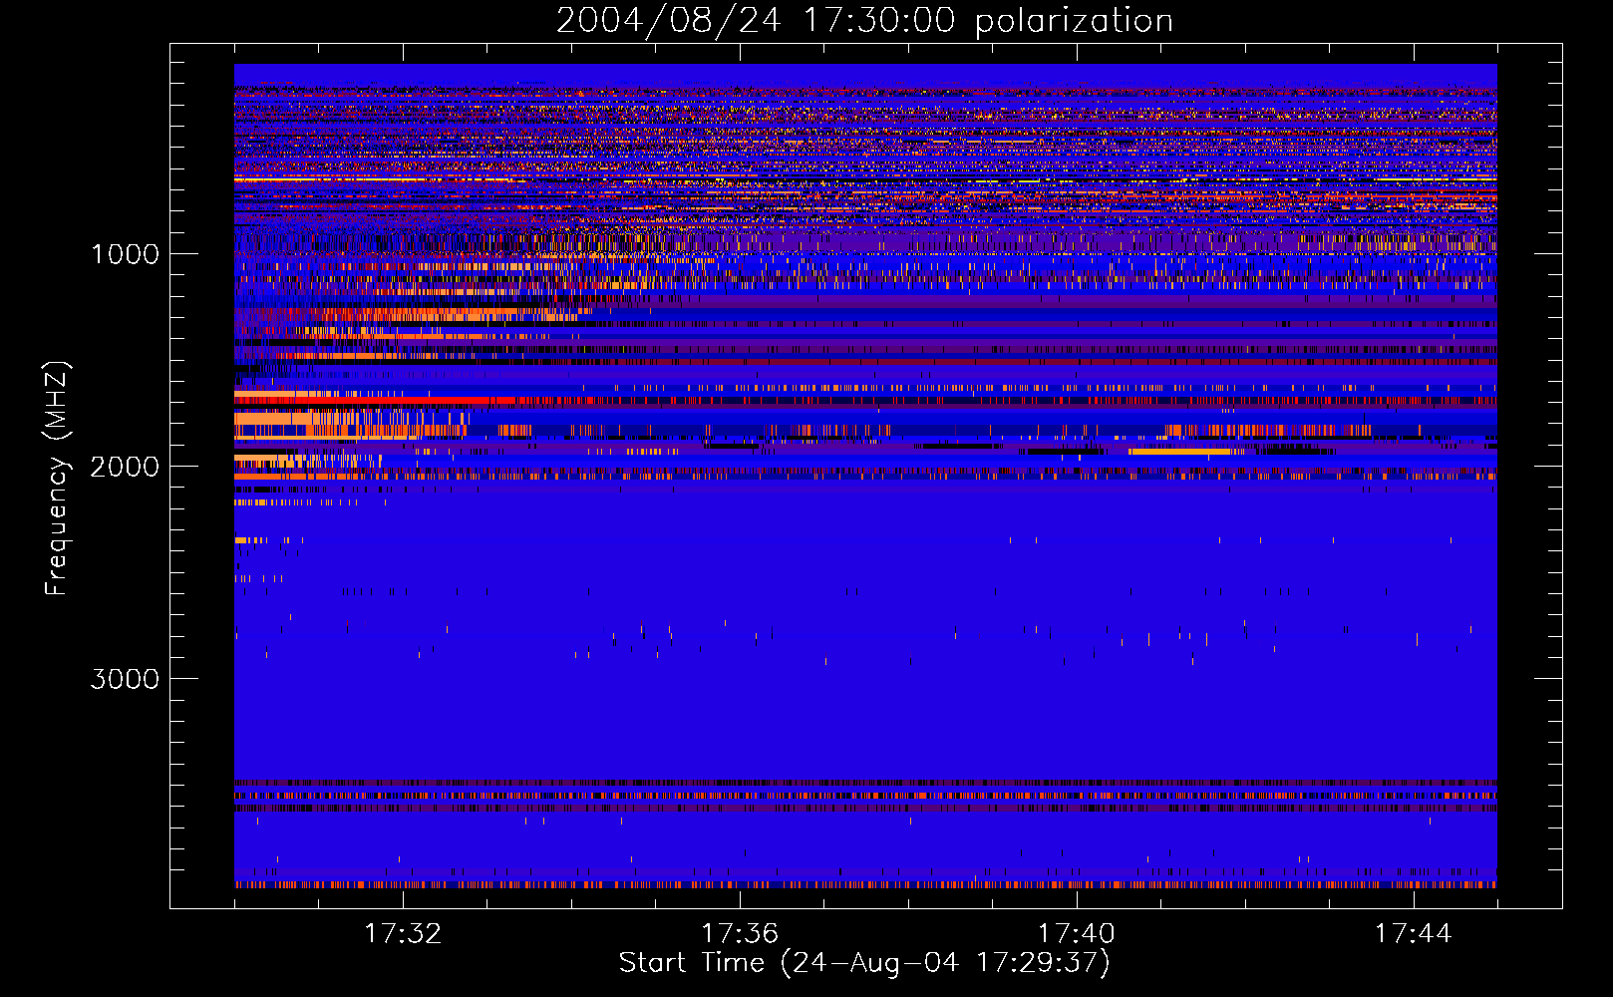Click the 17:44 time tick label
Viewport: 1613px width, 997px height.
coord(1413,933)
